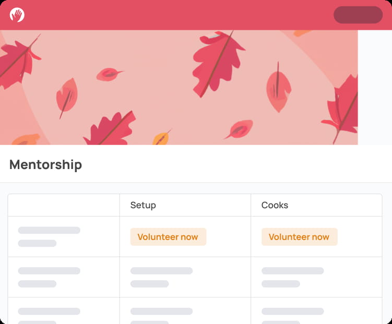
Task: Select the Setup column header
Action: tap(143, 205)
